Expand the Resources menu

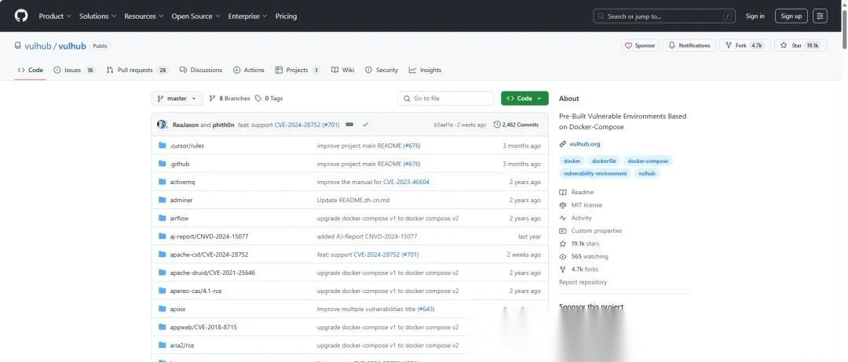pos(144,16)
